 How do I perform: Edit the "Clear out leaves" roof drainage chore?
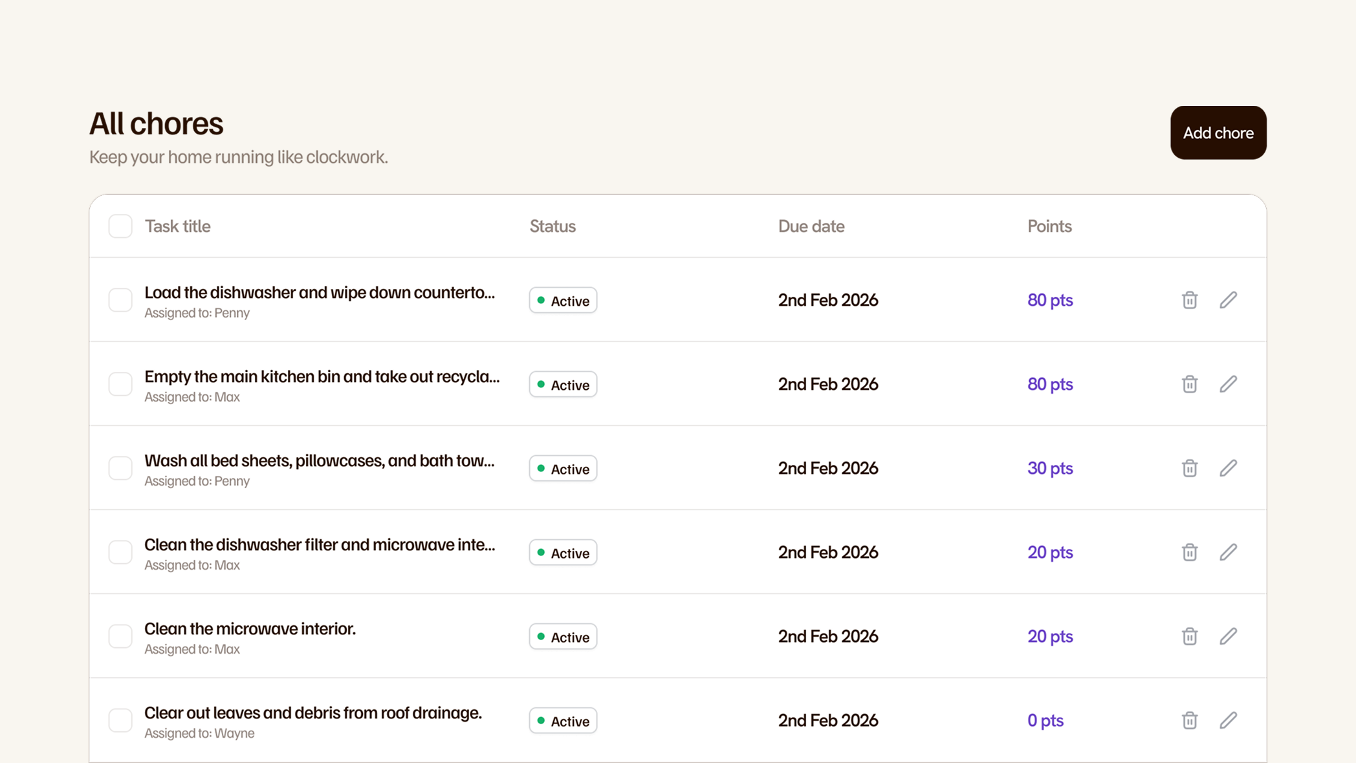coord(1229,720)
